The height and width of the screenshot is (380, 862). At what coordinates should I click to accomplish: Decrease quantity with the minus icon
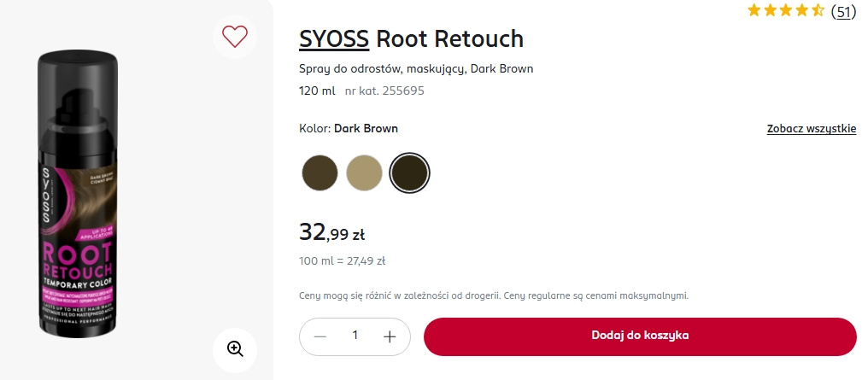pos(320,336)
